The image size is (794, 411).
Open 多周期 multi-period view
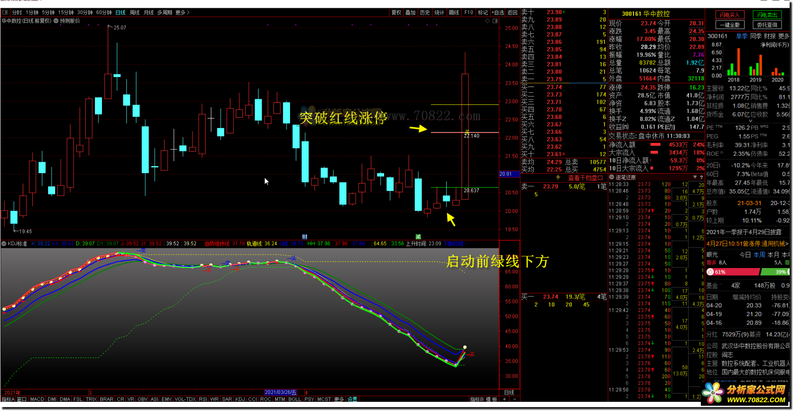(165, 13)
